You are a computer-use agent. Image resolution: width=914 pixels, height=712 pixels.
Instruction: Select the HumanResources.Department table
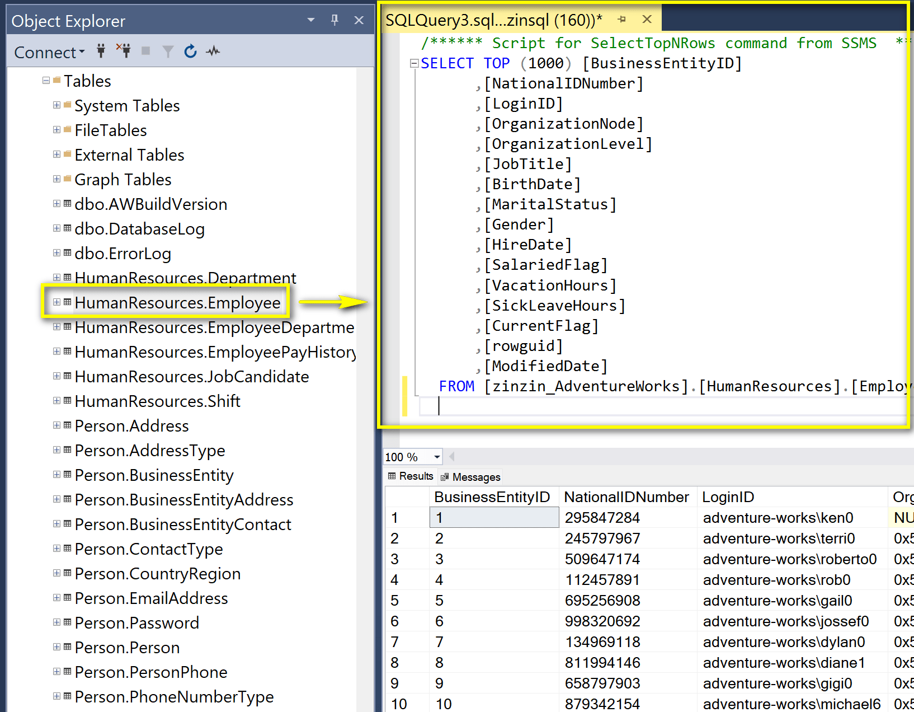tap(186, 278)
